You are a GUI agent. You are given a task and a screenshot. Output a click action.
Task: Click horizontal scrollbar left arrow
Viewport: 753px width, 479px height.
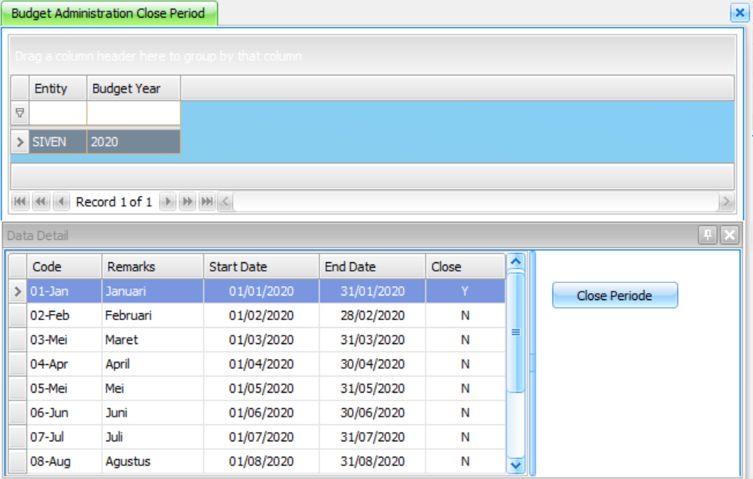pos(225,202)
